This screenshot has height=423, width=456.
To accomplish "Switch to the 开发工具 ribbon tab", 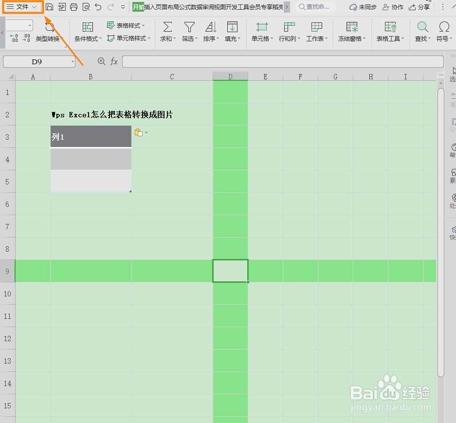I will pos(237,7).
